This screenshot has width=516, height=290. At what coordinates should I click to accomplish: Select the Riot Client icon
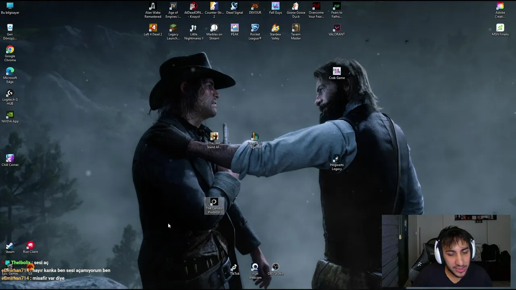[x=30, y=248]
